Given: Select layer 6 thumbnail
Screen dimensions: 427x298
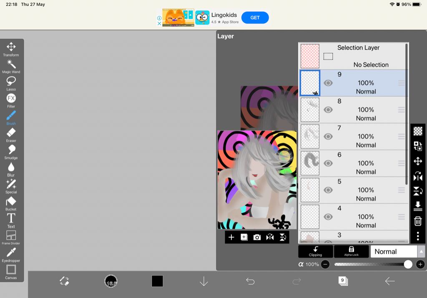Looking at the screenshot, I should (x=310, y=163).
